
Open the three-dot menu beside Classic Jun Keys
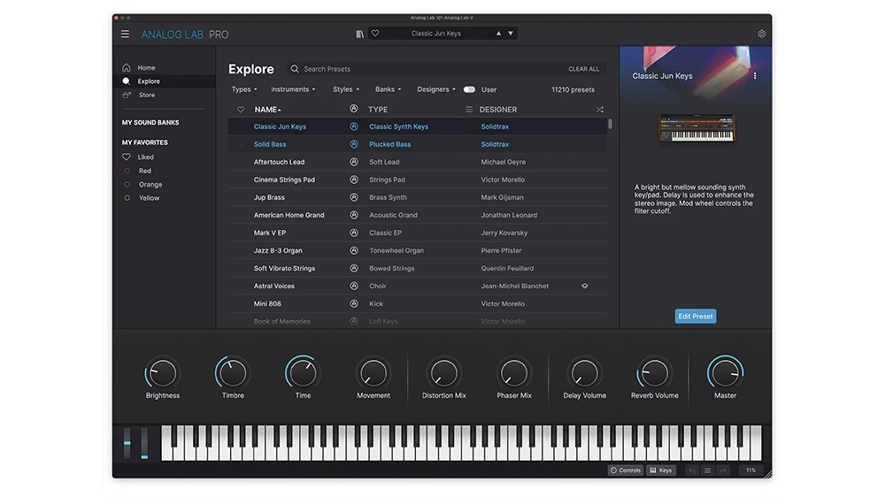point(755,76)
